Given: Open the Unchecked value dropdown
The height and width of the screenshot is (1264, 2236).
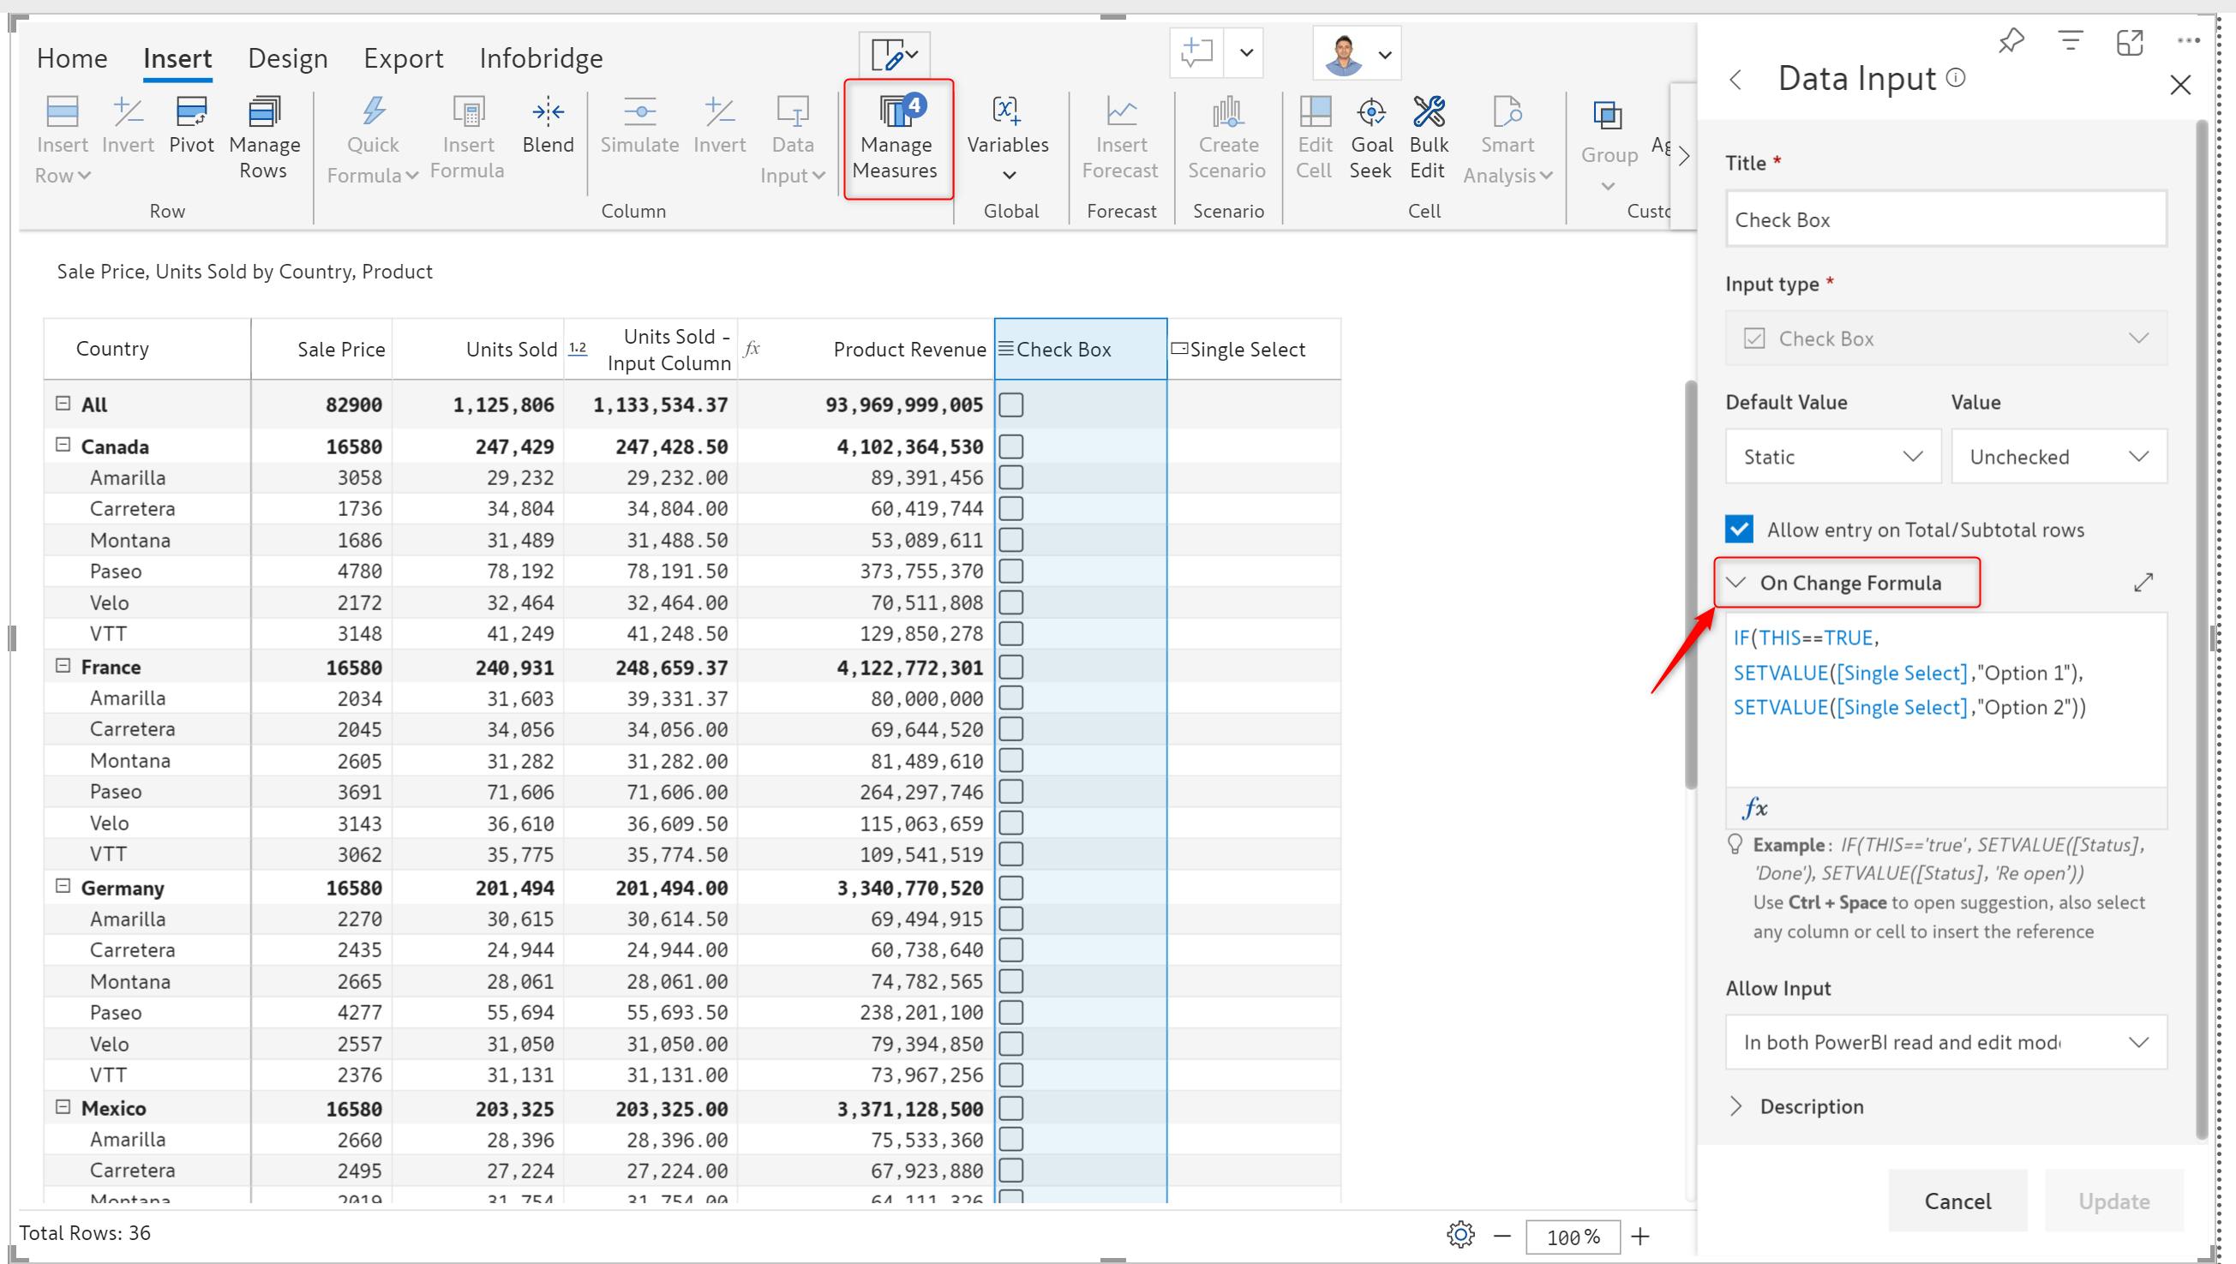Looking at the screenshot, I should point(2058,457).
